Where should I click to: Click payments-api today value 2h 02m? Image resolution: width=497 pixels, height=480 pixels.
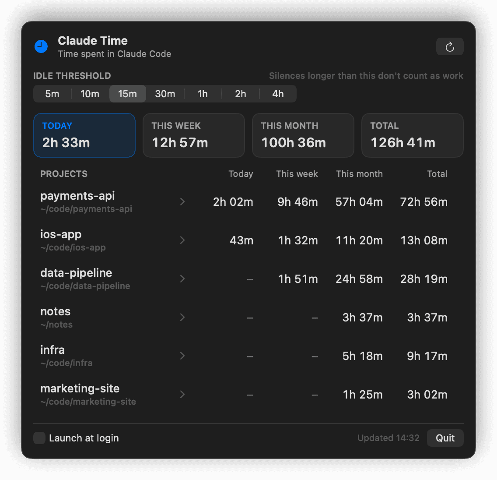pos(233,202)
